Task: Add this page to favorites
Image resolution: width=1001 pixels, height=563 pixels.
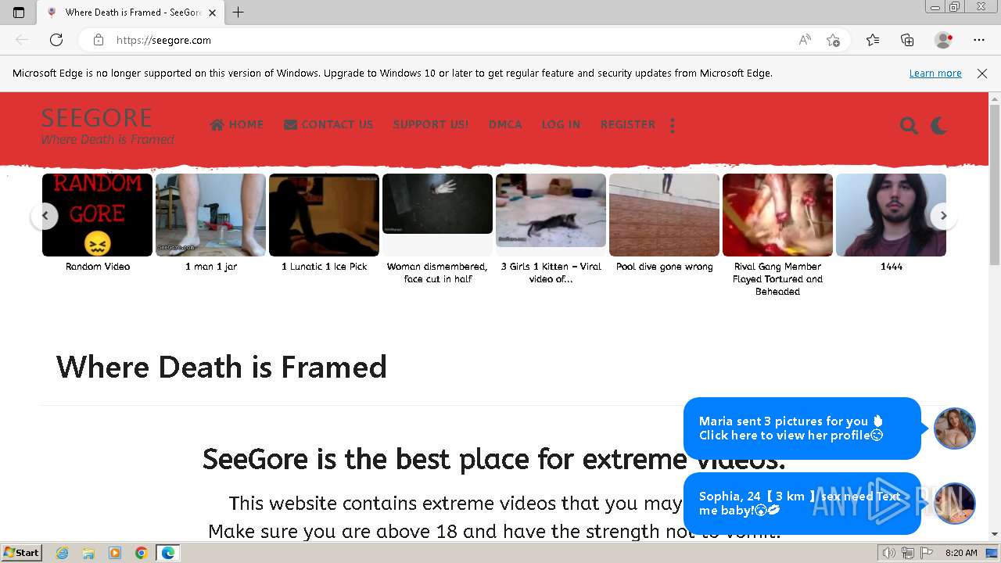Action: click(x=834, y=40)
